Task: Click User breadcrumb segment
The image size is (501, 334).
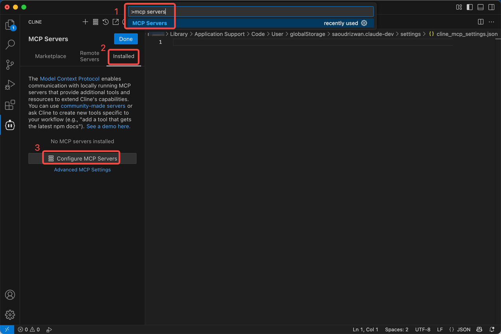Action: coord(278,34)
